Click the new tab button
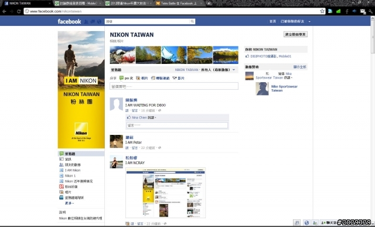The image size is (375, 227). click(209, 4)
